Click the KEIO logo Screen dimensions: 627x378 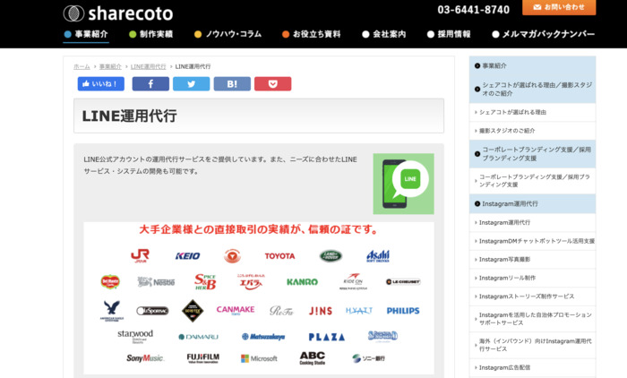pyautogui.click(x=187, y=256)
